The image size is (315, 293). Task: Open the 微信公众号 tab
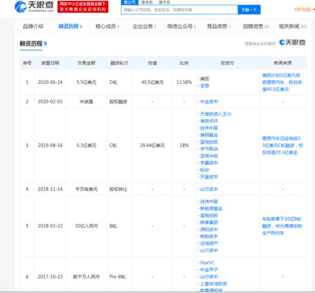click(180, 26)
